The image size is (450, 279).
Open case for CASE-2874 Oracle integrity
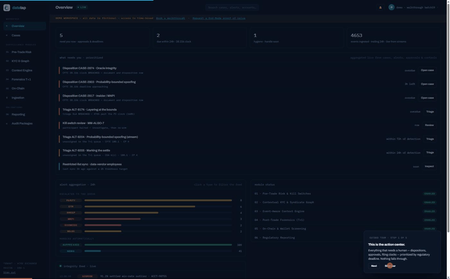(427, 70)
